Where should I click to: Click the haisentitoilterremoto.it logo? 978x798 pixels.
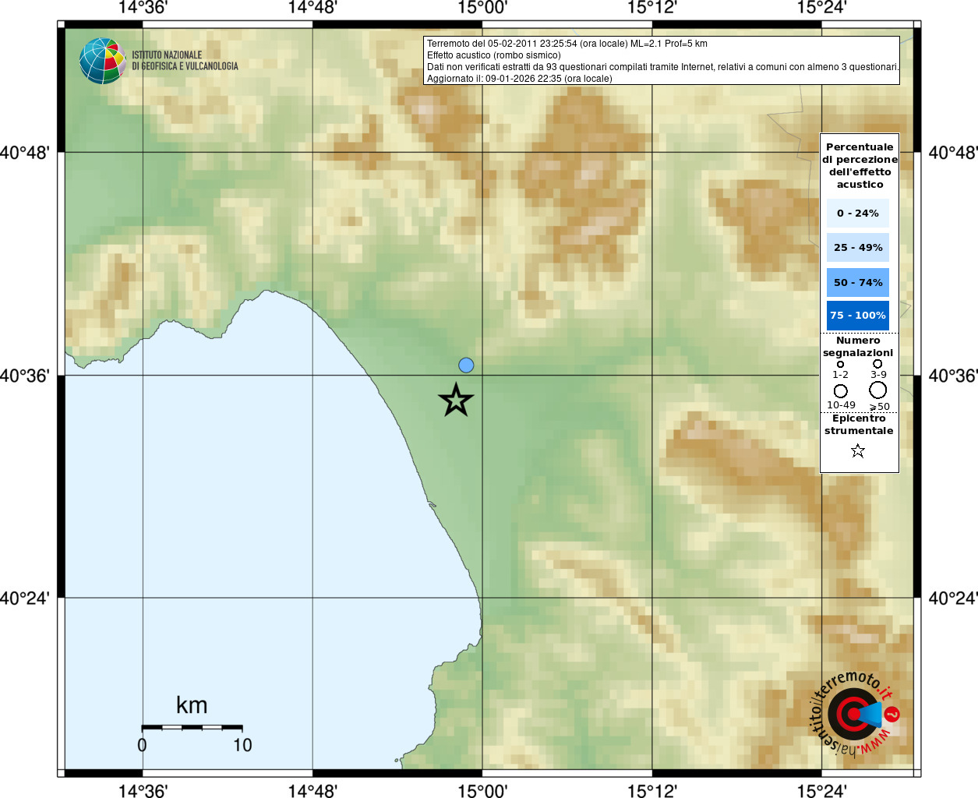(855, 714)
